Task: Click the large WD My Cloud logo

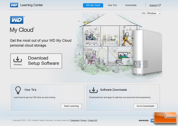Action: (x=17, y=20)
